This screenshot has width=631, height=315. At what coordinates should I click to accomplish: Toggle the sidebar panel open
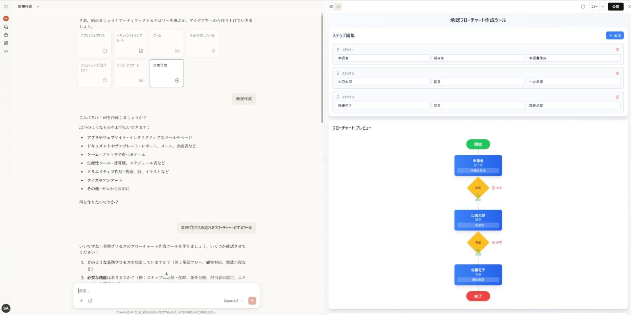[6, 6]
